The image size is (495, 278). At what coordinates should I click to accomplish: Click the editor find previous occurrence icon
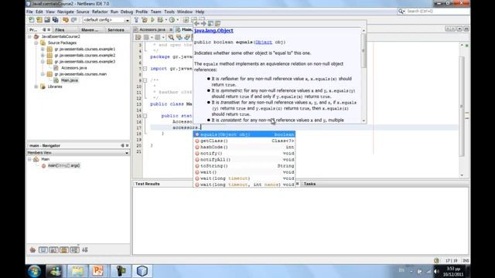point(179,38)
